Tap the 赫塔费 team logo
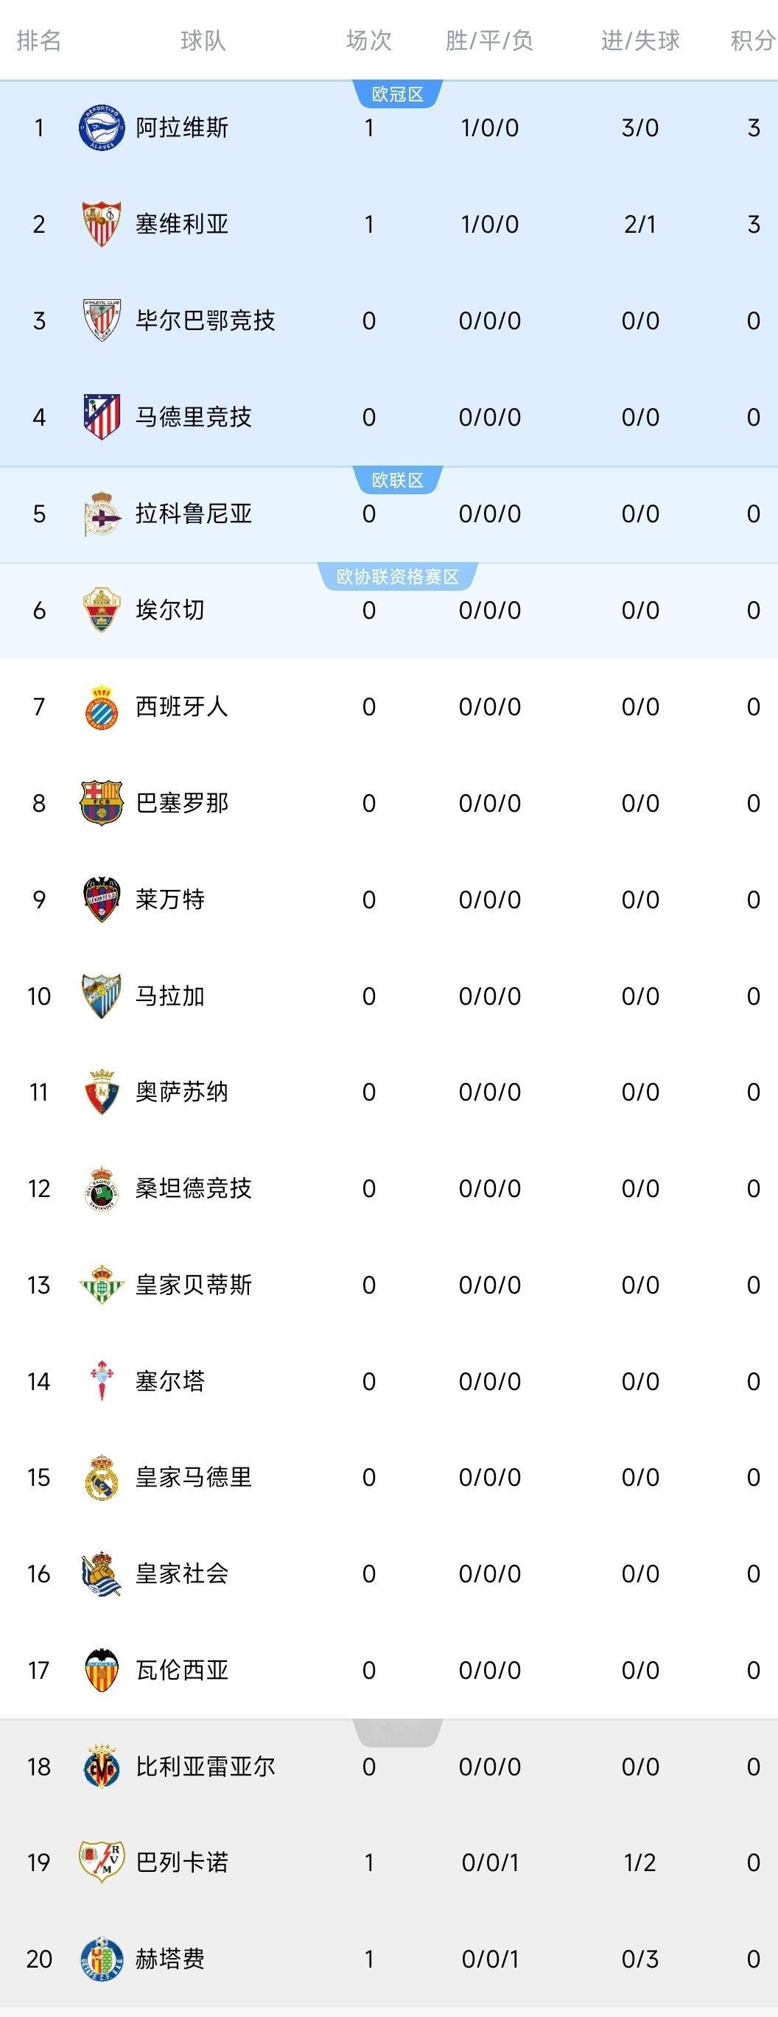778x2017 pixels. pyautogui.click(x=102, y=1959)
